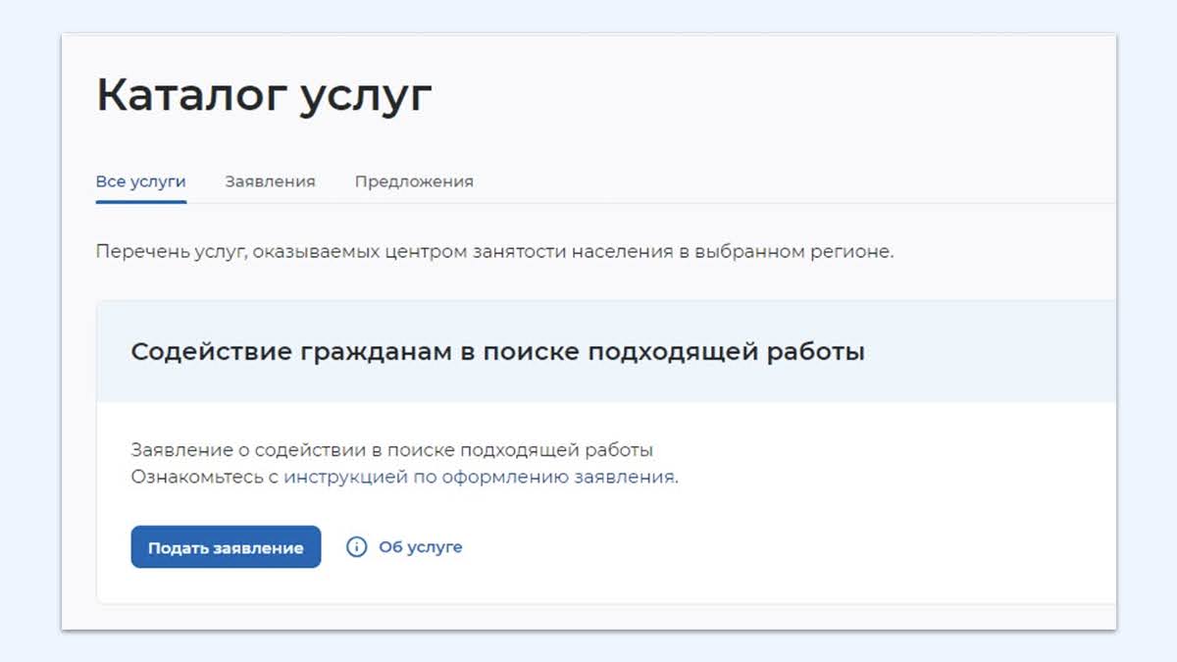Image resolution: width=1177 pixels, height=662 pixels.
Task: Switch to the Заявления tab
Action: click(270, 181)
